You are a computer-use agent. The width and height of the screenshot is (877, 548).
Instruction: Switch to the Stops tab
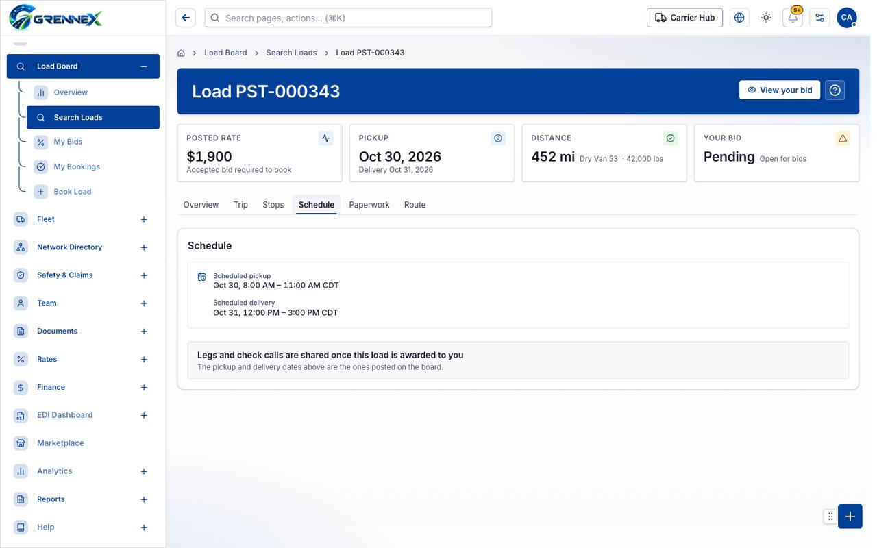coord(273,205)
